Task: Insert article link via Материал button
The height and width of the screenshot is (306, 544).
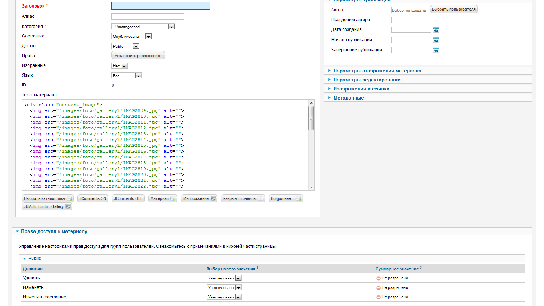Action: pyautogui.click(x=163, y=198)
